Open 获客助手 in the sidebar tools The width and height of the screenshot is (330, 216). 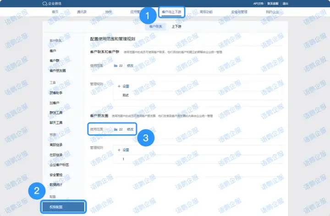[56, 93]
